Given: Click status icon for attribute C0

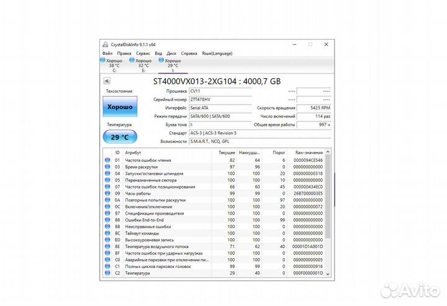Looking at the screenshot, I should click(107, 260).
